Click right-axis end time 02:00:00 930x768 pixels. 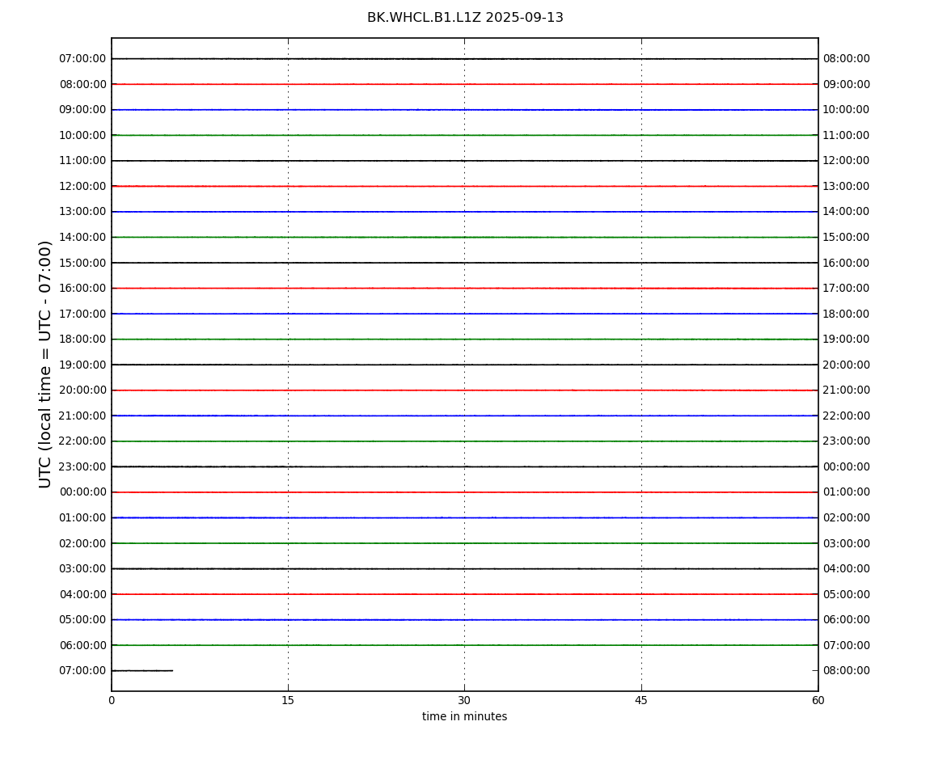coord(847,517)
